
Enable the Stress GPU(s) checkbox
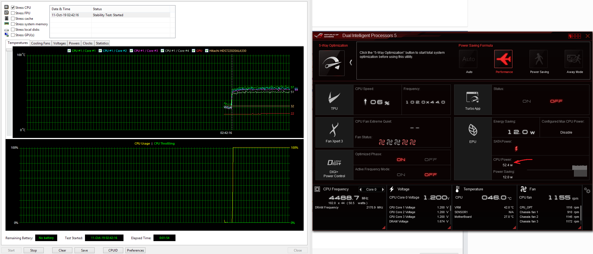click(13, 35)
